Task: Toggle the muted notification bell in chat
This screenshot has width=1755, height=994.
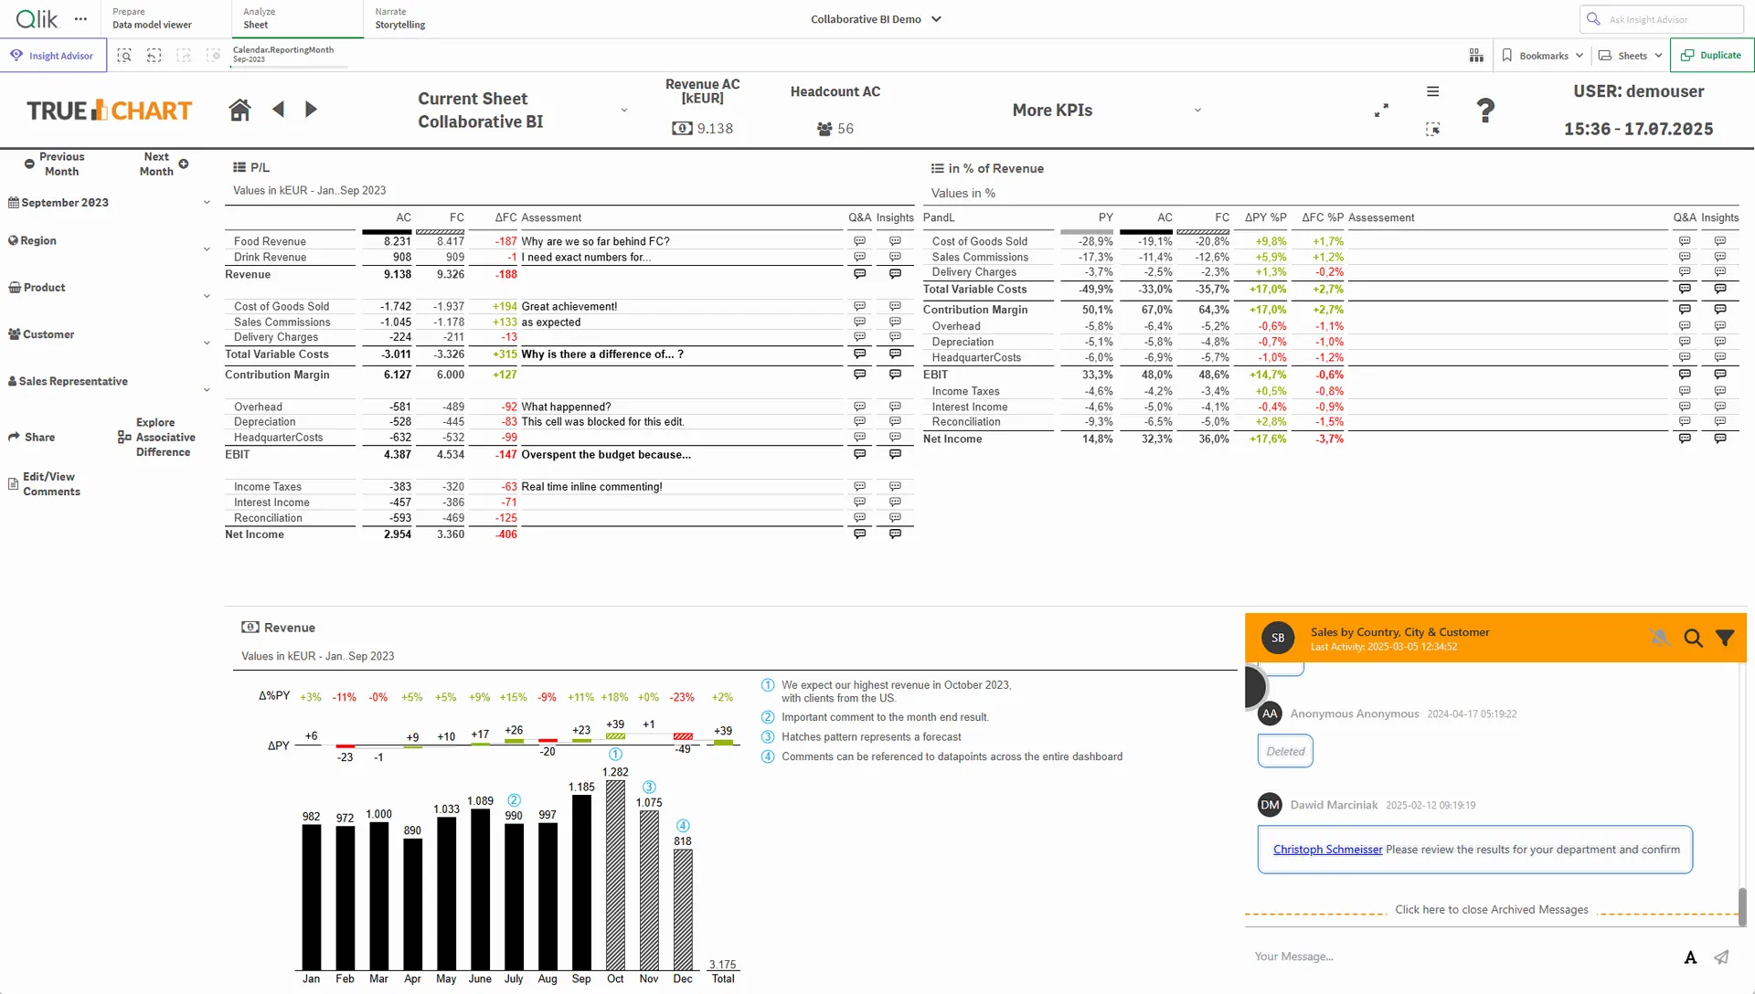Action: 1660,638
